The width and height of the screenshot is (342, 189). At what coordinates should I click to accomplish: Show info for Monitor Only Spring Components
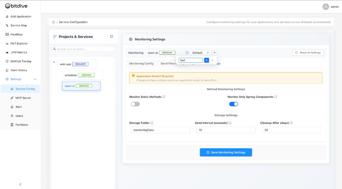click(276, 97)
